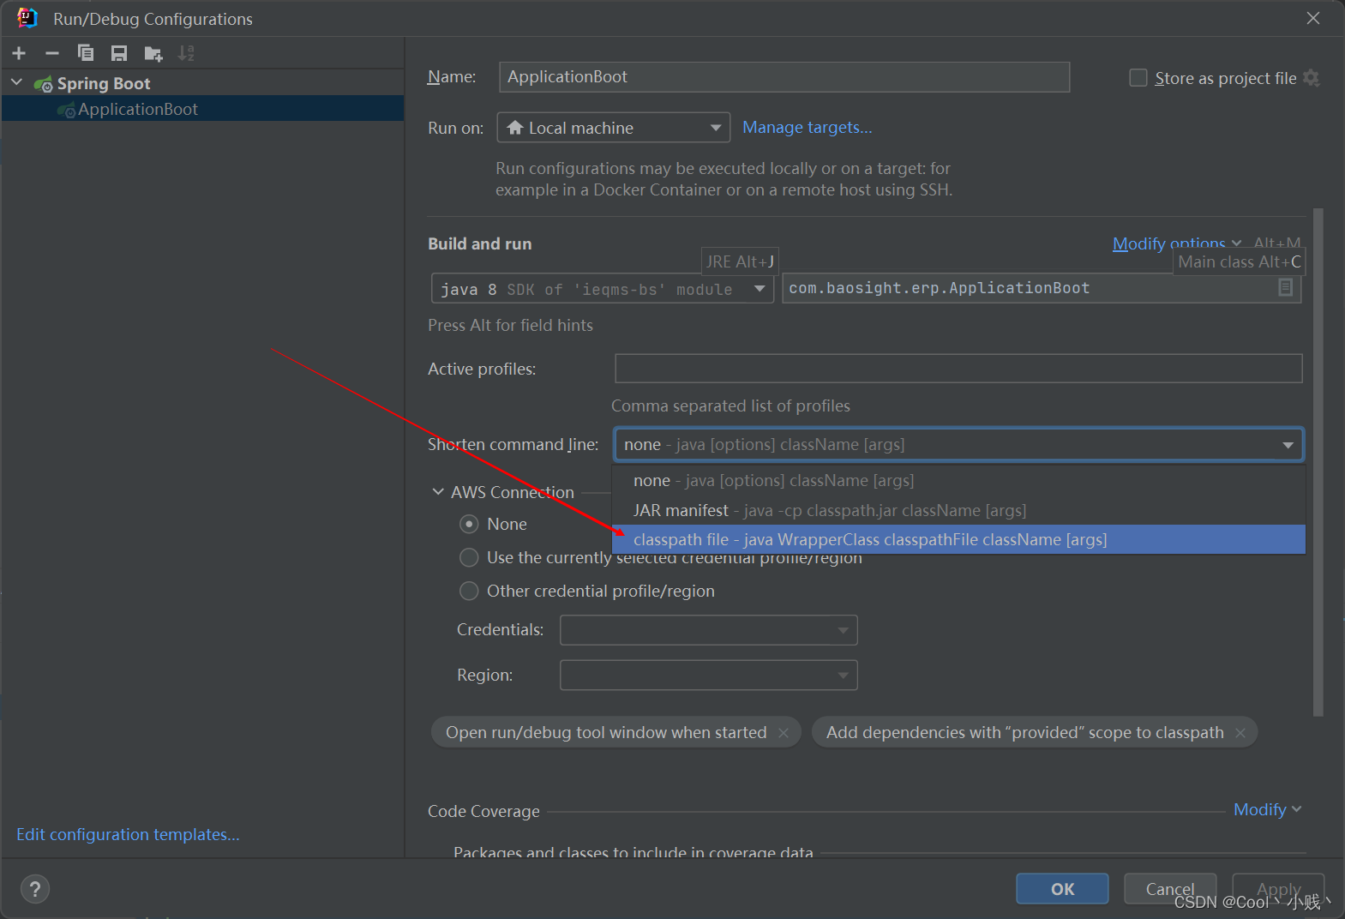The width and height of the screenshot is (1345, 919).
Task: Browse main class list icon
Action: pos(1285,288)
